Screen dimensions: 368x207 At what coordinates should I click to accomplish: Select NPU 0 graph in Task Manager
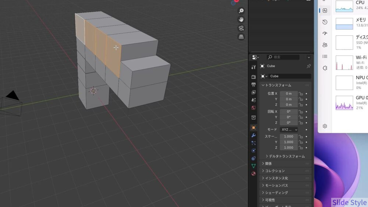point(344,83)
